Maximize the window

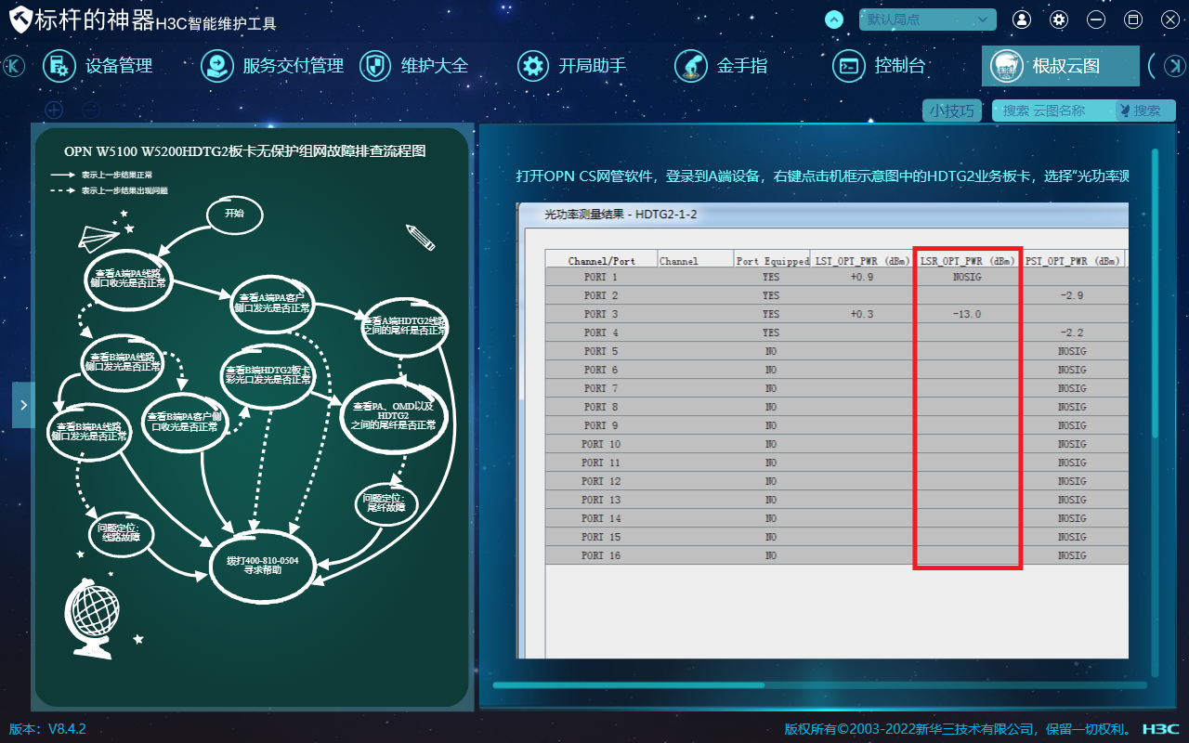point(1133,20)
